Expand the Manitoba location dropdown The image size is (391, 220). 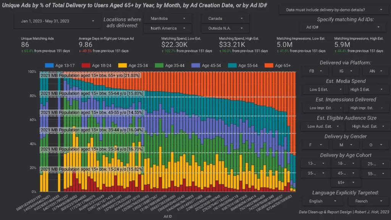click(168, 18)
